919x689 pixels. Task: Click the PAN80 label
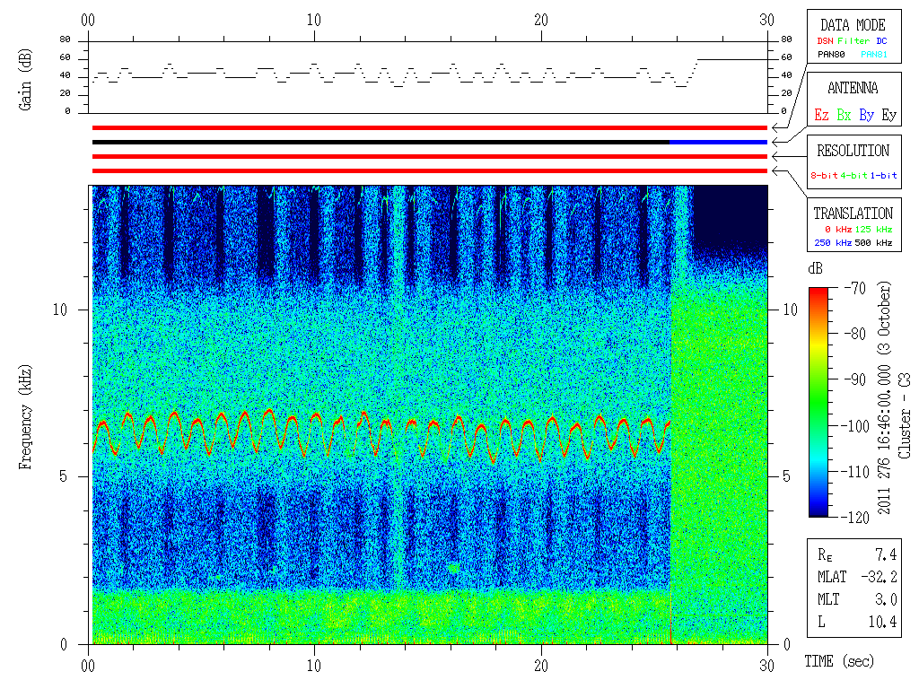831,55
